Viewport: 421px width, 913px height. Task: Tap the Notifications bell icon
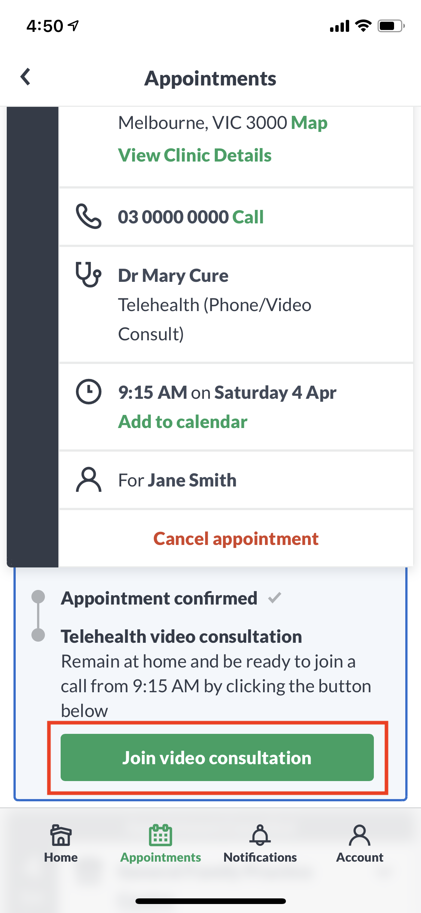point(260,835)
